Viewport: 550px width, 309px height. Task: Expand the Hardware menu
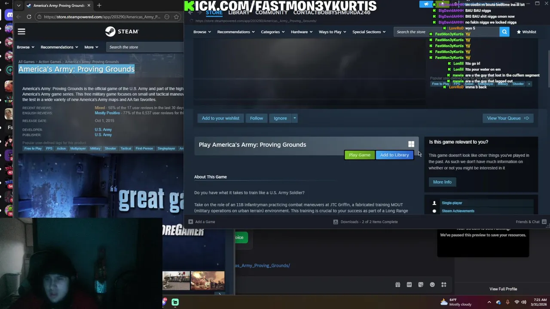[302, 32]
